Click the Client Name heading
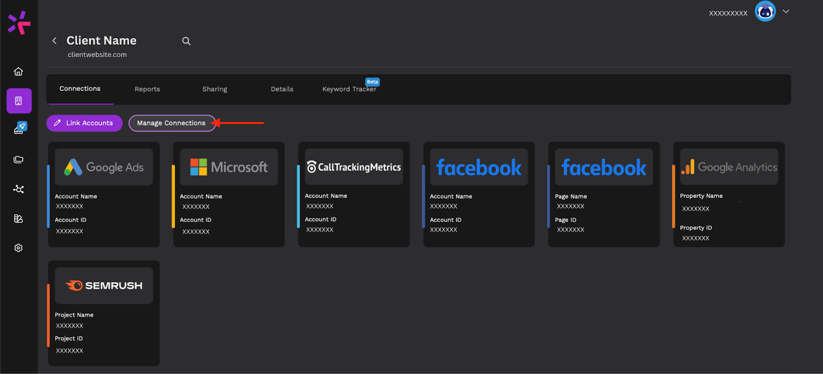 click(x=101, y=41)
